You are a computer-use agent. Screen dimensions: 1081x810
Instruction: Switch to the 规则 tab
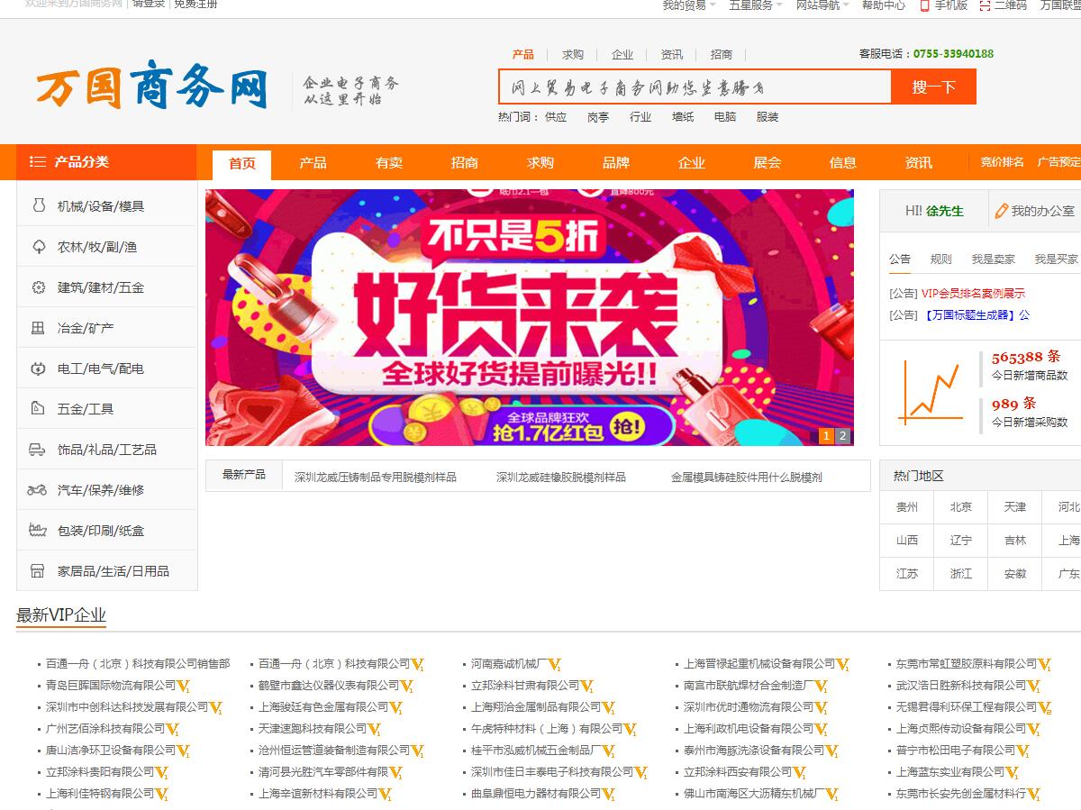(x=941, y=259)
